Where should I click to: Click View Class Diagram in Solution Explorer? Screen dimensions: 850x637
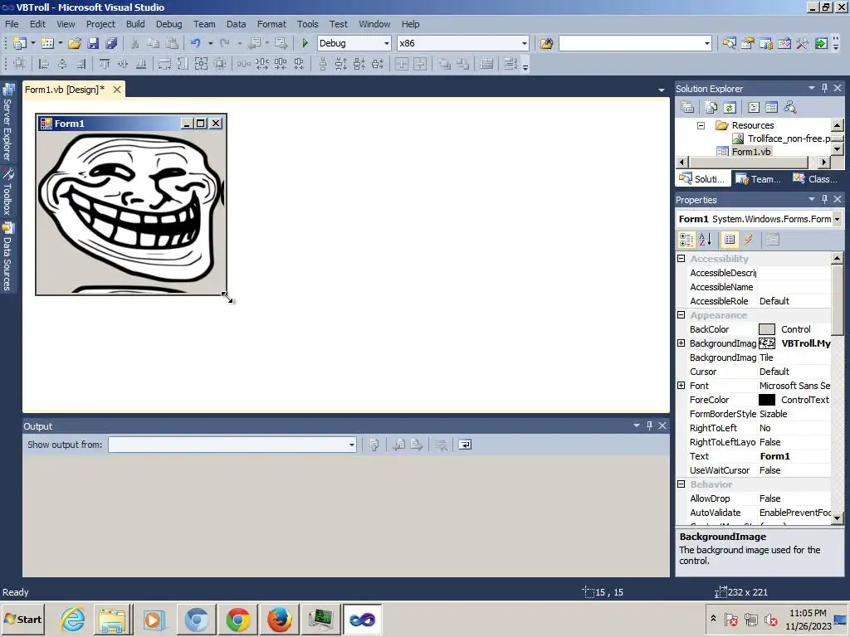(x=790, y=107)
